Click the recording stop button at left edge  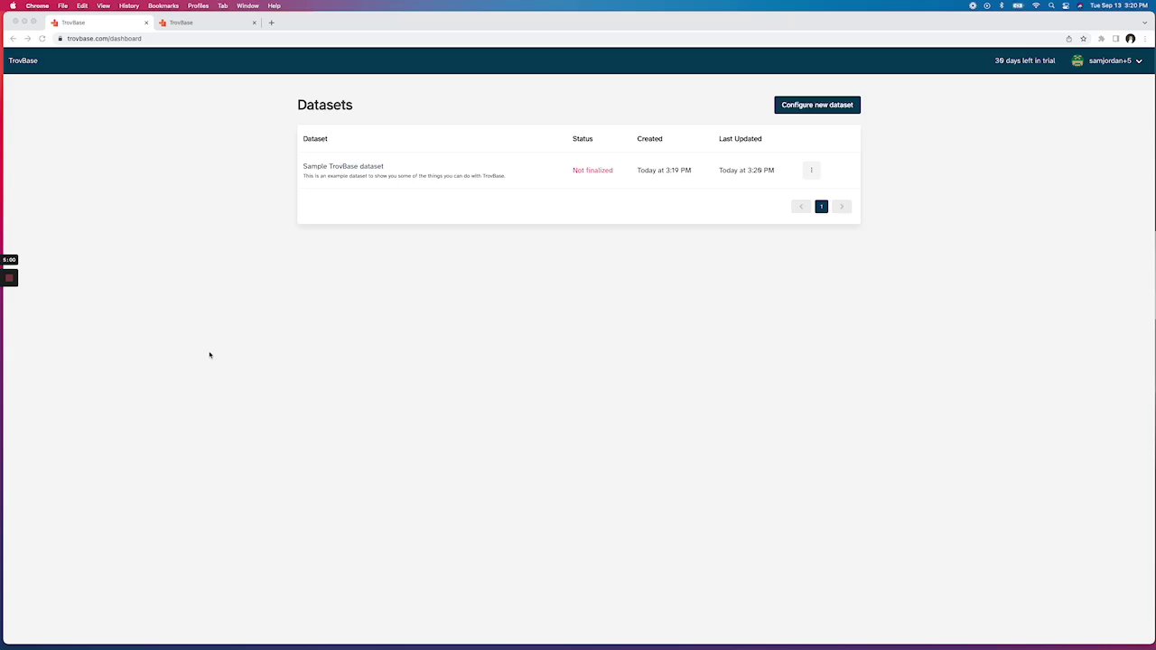(9, 278)
